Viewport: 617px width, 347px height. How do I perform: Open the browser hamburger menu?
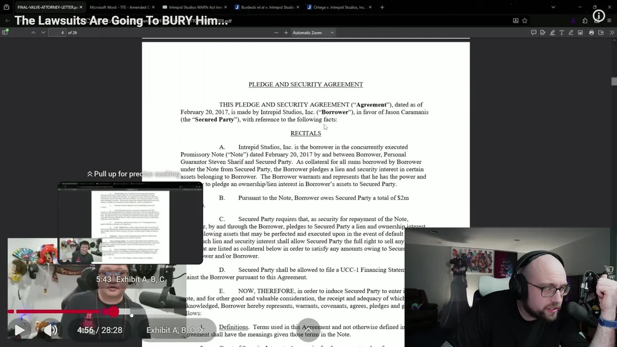click(609, 21)
